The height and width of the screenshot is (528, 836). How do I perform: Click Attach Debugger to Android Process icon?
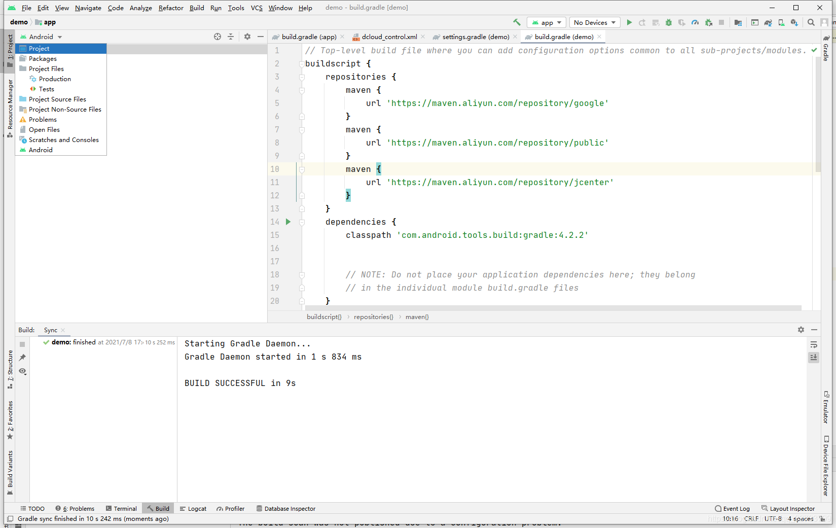(x=708, y=22)
